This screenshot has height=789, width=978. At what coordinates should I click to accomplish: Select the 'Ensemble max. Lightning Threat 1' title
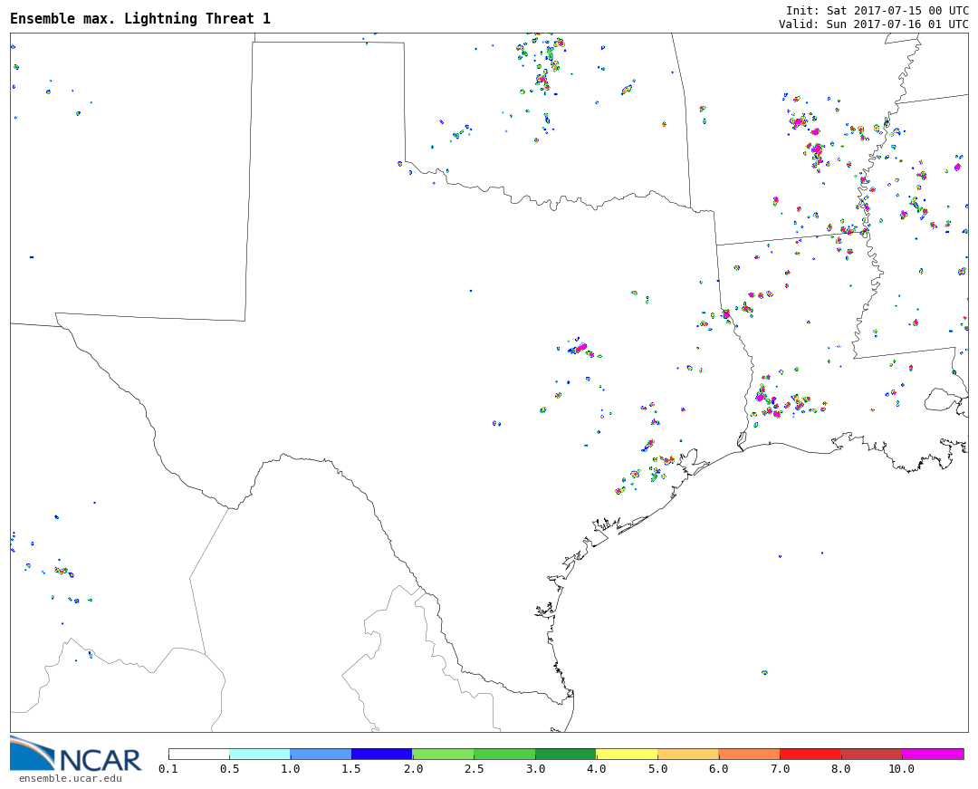click(x=140, y=19)
